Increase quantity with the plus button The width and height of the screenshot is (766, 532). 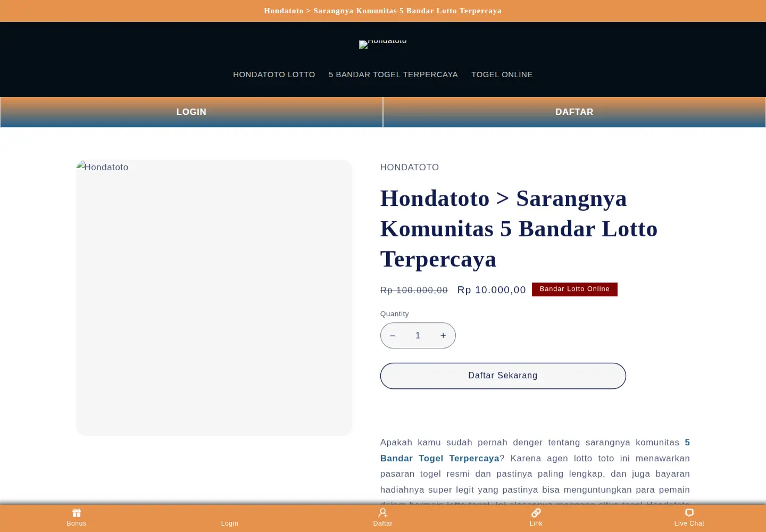443,336
